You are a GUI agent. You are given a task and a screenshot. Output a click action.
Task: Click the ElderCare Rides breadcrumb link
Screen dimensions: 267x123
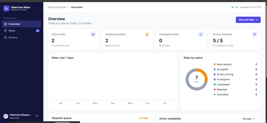(57, 7)
